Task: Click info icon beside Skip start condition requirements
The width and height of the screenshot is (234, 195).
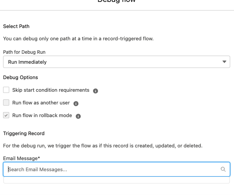Action: [96, 91]
